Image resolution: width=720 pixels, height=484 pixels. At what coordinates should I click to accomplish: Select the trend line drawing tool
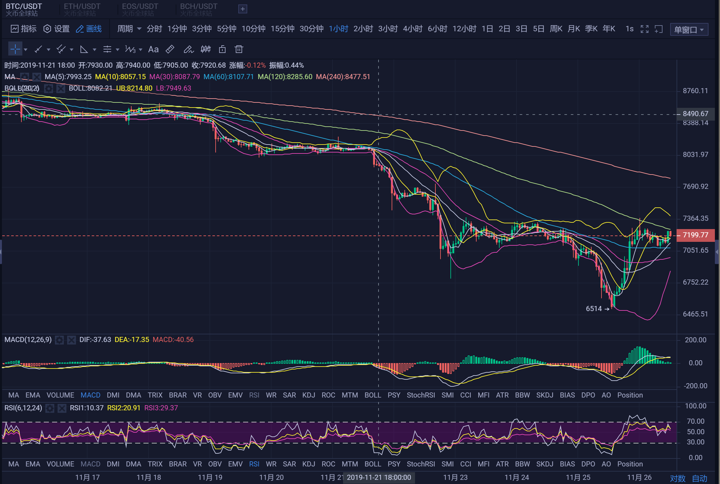coord(39,49)
